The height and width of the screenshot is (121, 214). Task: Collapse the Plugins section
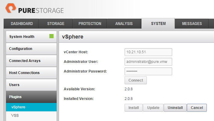point(31,97)
